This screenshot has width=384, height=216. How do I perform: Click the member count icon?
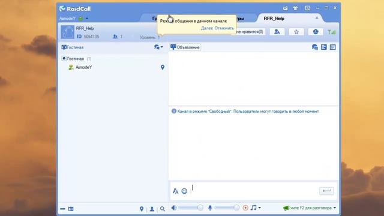pyautogui.click(x=115, y=37)
